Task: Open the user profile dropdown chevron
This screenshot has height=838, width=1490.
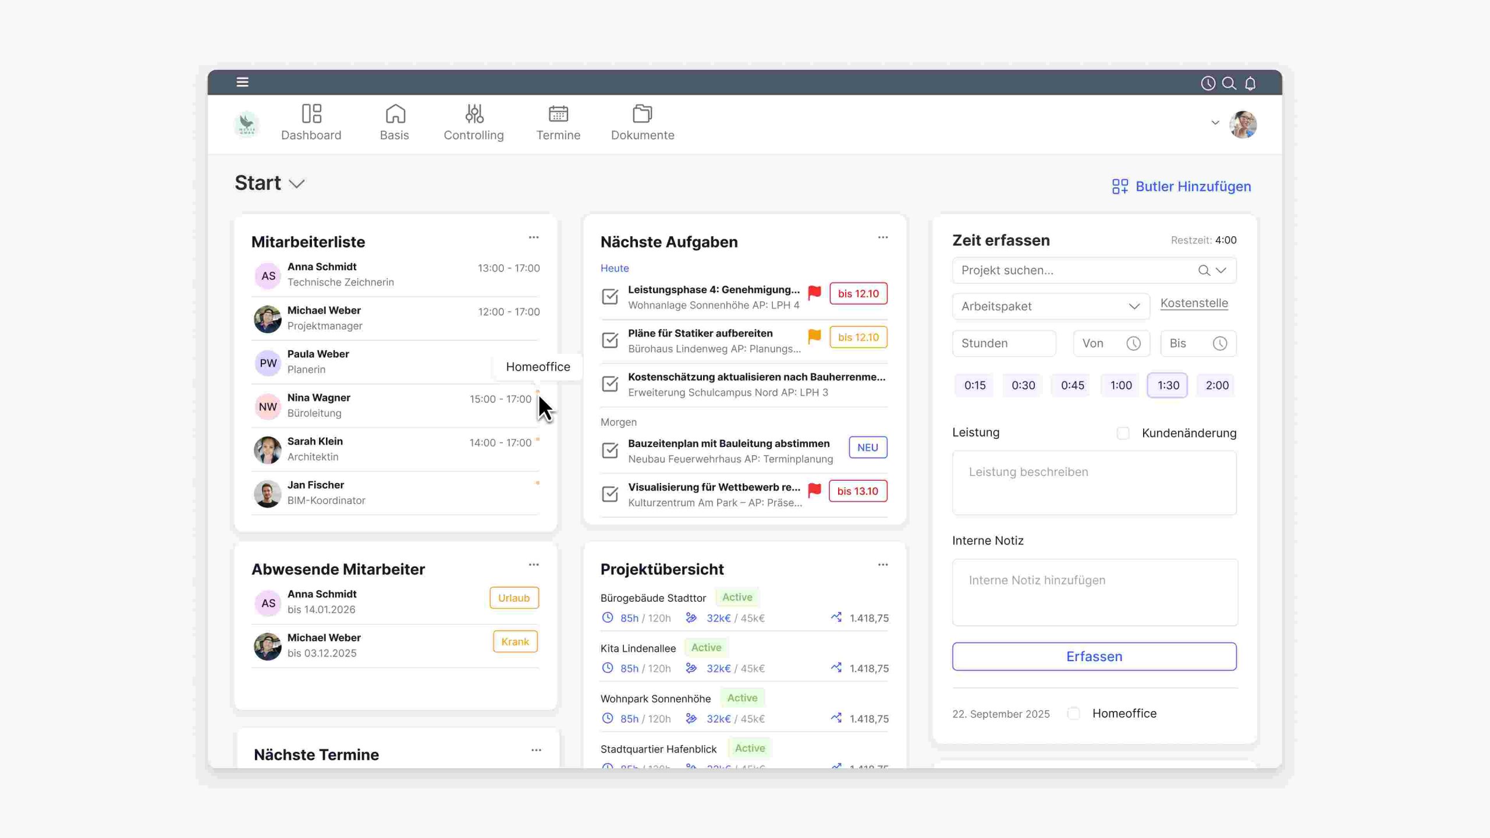Action: tap(1215, 123)
